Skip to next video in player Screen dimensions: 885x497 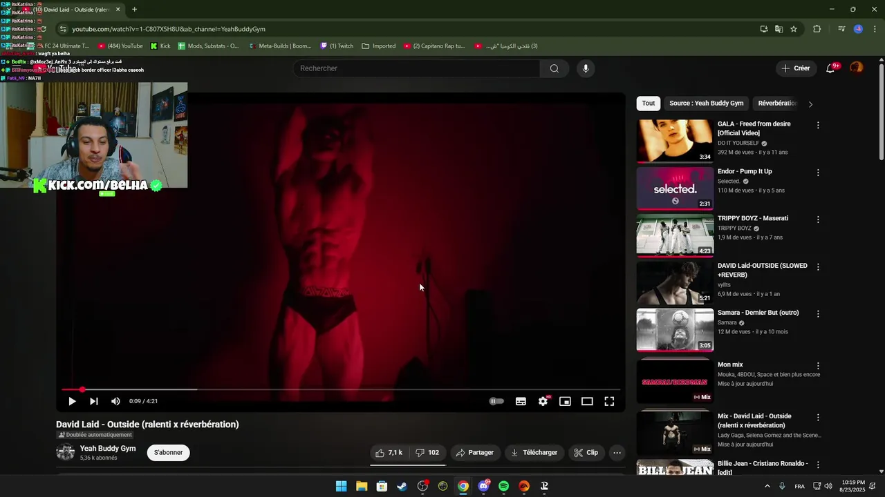click(94, 401)
